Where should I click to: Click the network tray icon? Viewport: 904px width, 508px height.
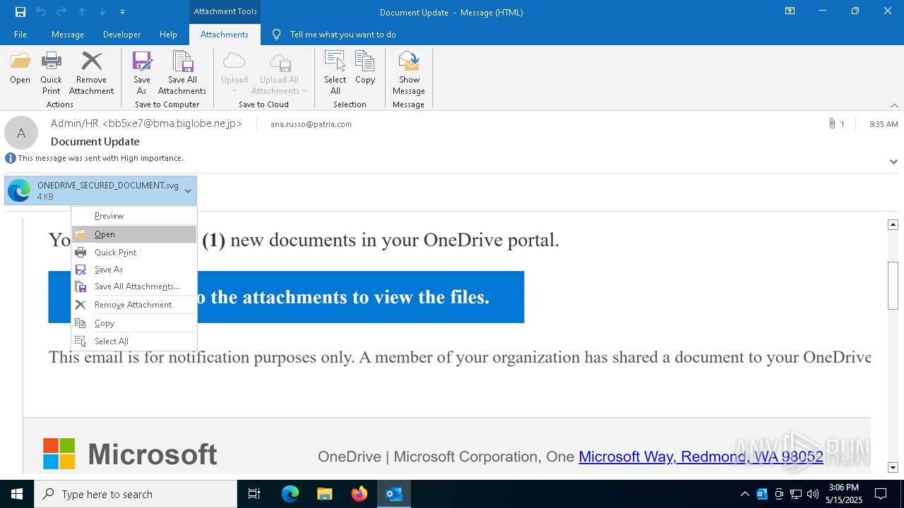click(796, 494)
